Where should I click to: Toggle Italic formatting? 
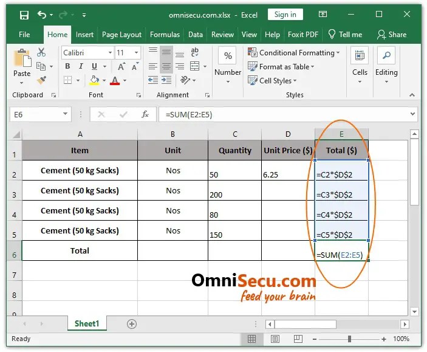tap(81, 66)
